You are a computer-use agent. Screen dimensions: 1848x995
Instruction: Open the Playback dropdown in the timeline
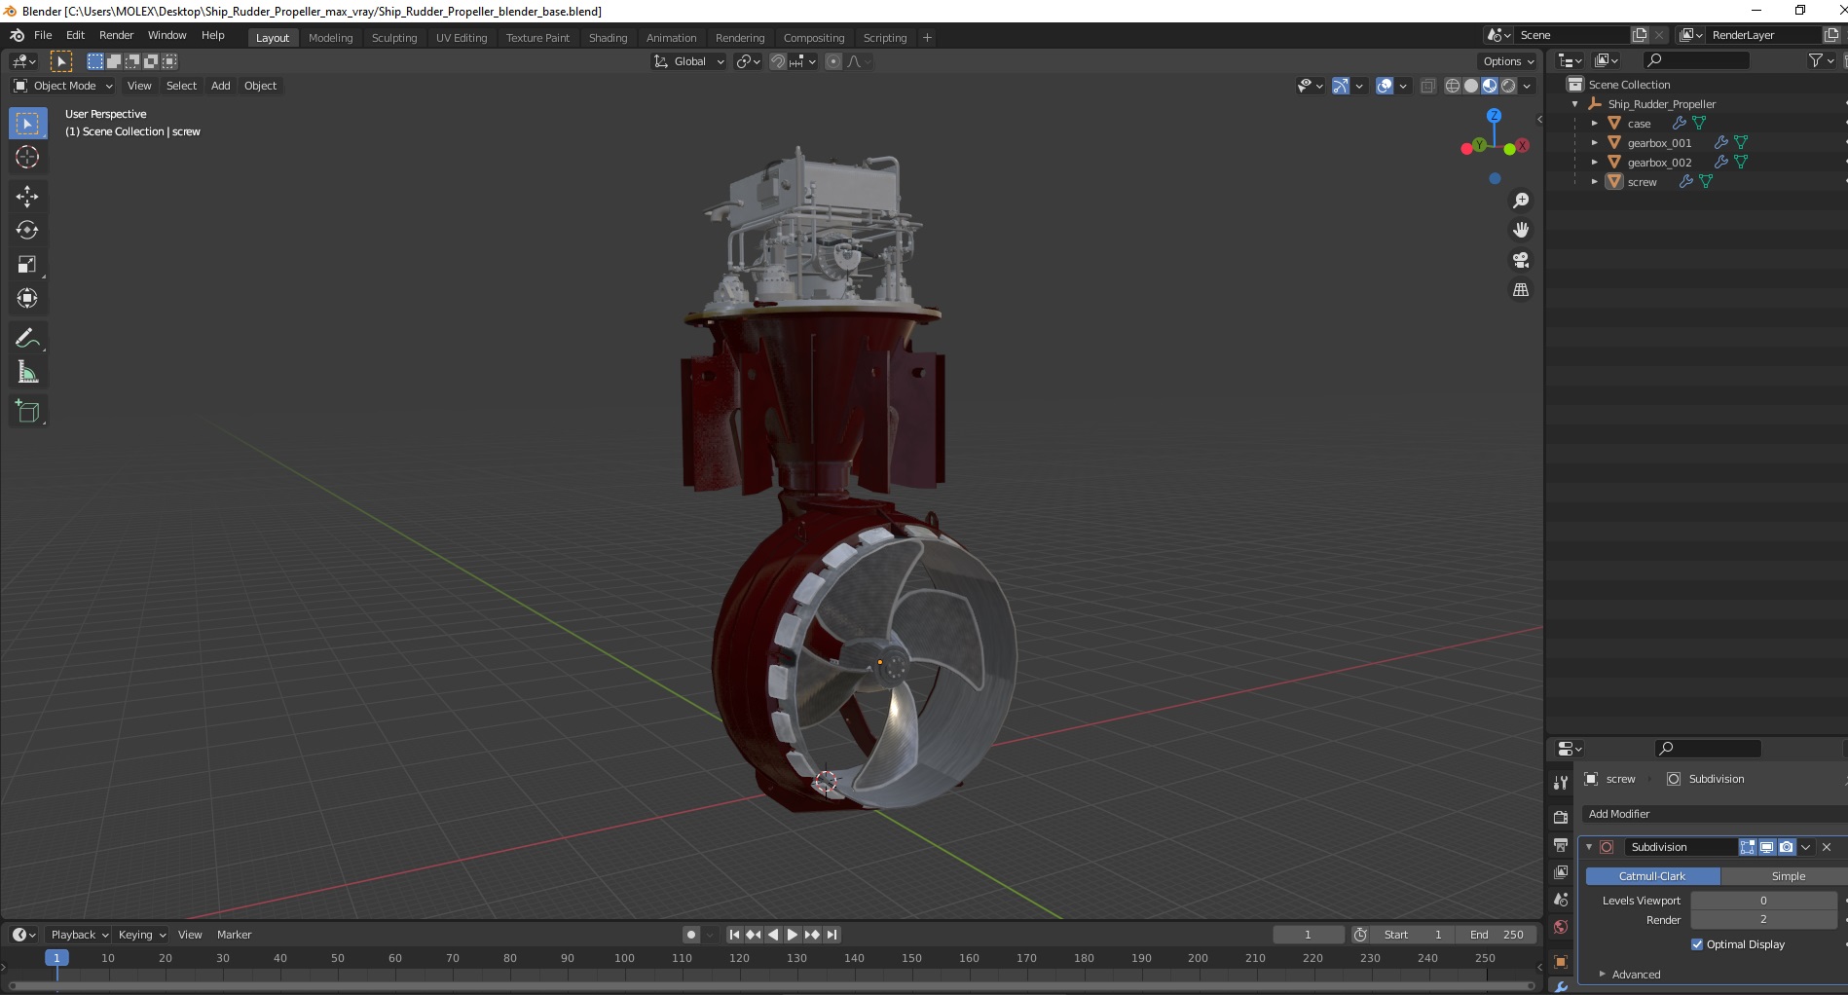(79, 935)
